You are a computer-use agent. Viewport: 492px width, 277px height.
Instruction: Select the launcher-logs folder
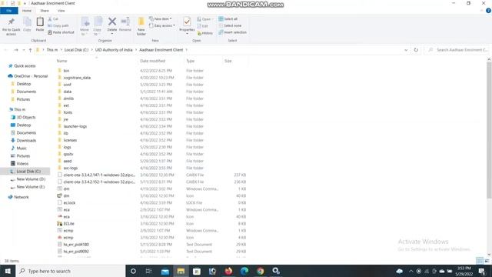coord(75,126)
